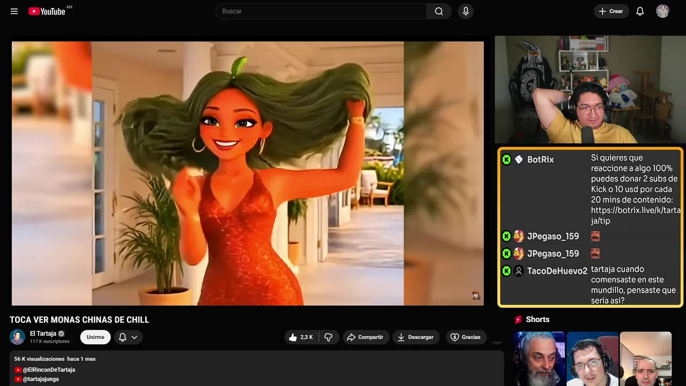Open the El Tartaja channel name
Image resolution: width=686 pixels, height=386 pixels.
coord(43,333)
